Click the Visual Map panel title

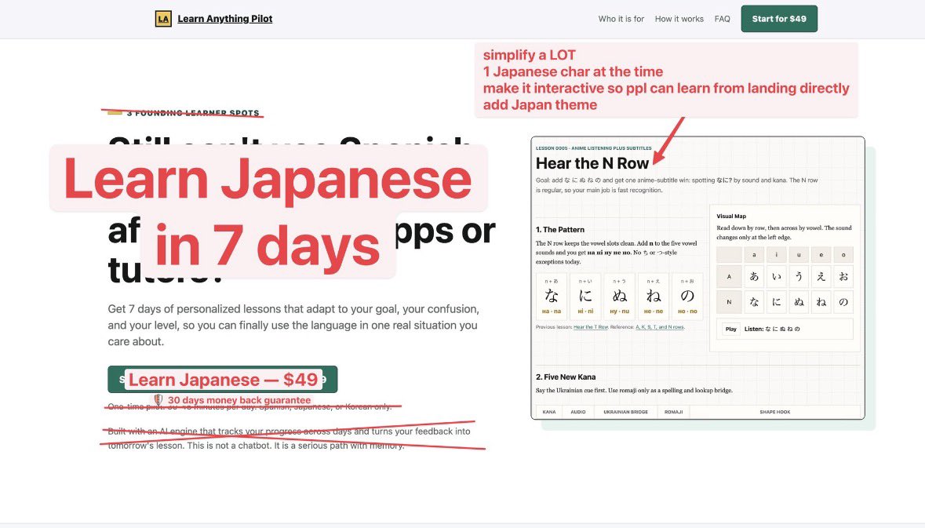[731, 217]
